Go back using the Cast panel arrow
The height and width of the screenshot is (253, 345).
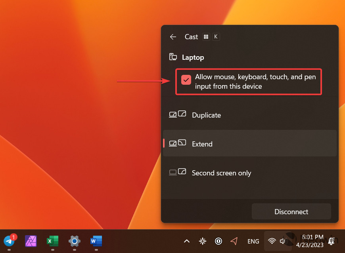click(173, 37)
